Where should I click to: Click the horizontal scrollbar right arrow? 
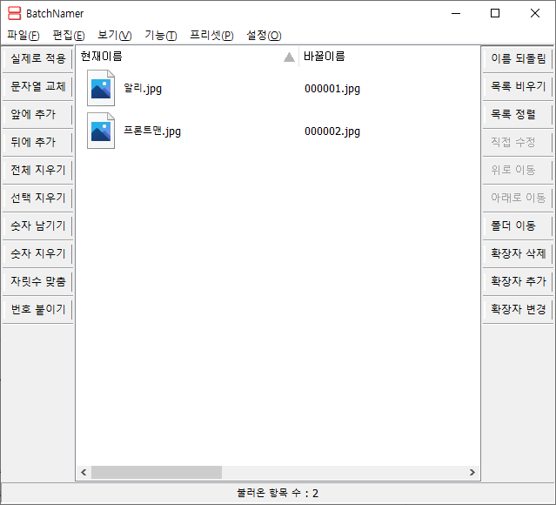472,473
